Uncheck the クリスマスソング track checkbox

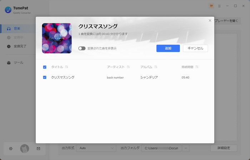point(45,77)
